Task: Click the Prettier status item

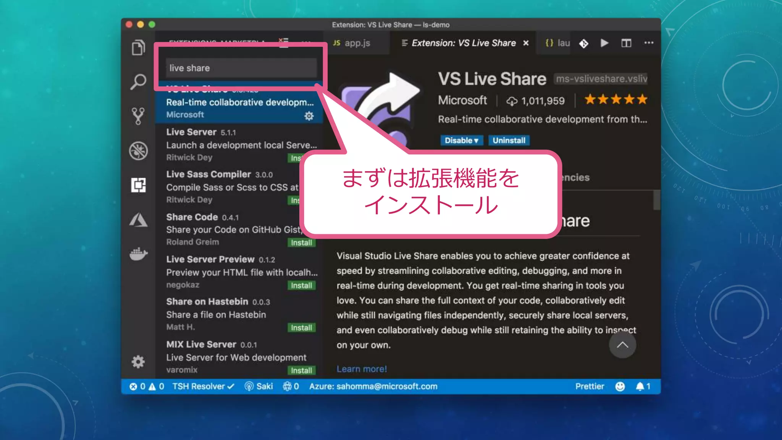Action: coord(590,387)
